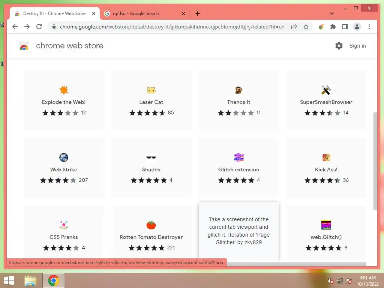
Task: Open the Action Center flag icon
Action: click(348, 281)
